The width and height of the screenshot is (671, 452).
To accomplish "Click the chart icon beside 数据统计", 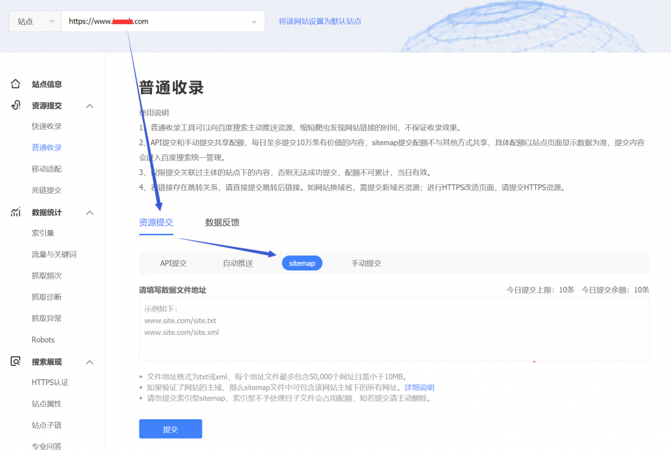I will (x=16, y=212).
